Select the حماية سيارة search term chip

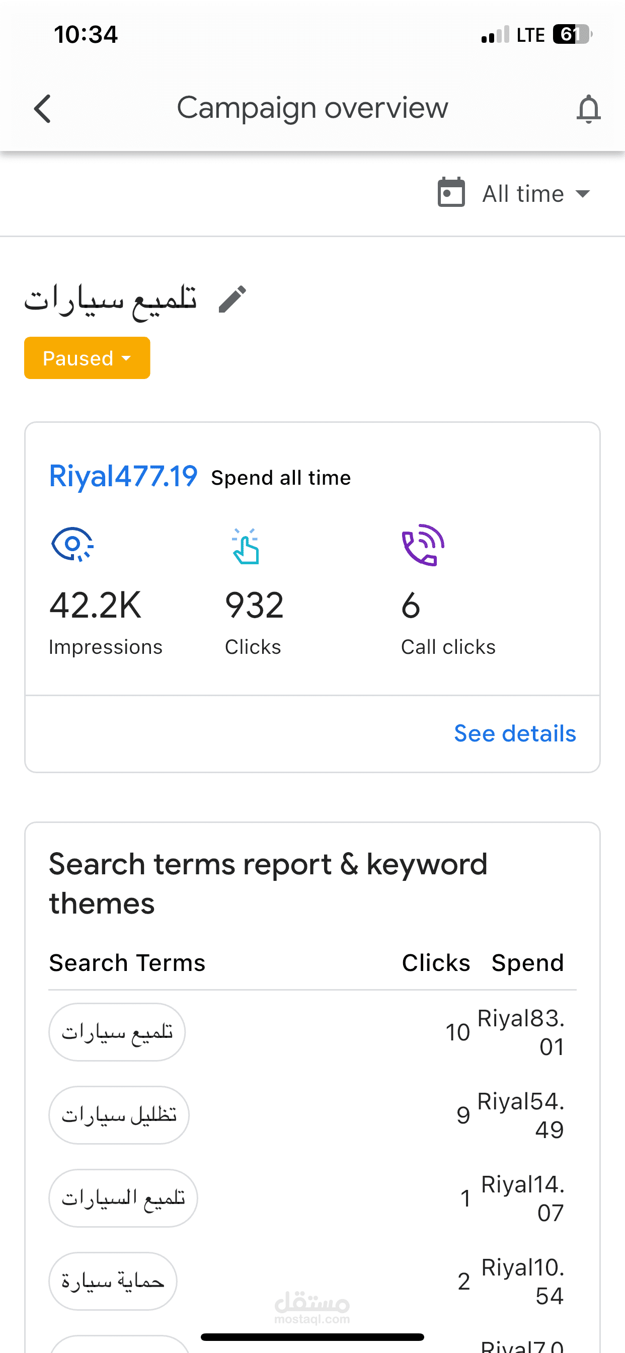113,1281
